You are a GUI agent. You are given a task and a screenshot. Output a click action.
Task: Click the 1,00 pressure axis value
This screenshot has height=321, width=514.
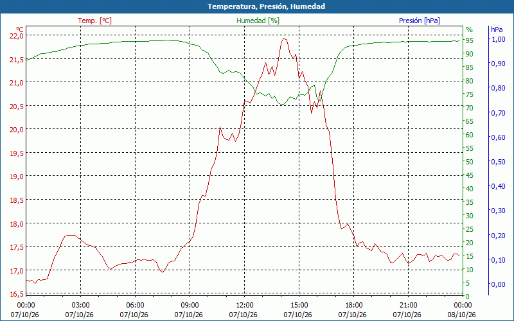[499, 39]
